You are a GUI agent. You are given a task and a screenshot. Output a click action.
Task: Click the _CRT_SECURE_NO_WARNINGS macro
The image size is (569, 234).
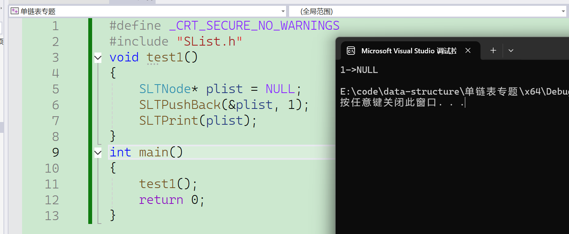(x=254, y=26)
